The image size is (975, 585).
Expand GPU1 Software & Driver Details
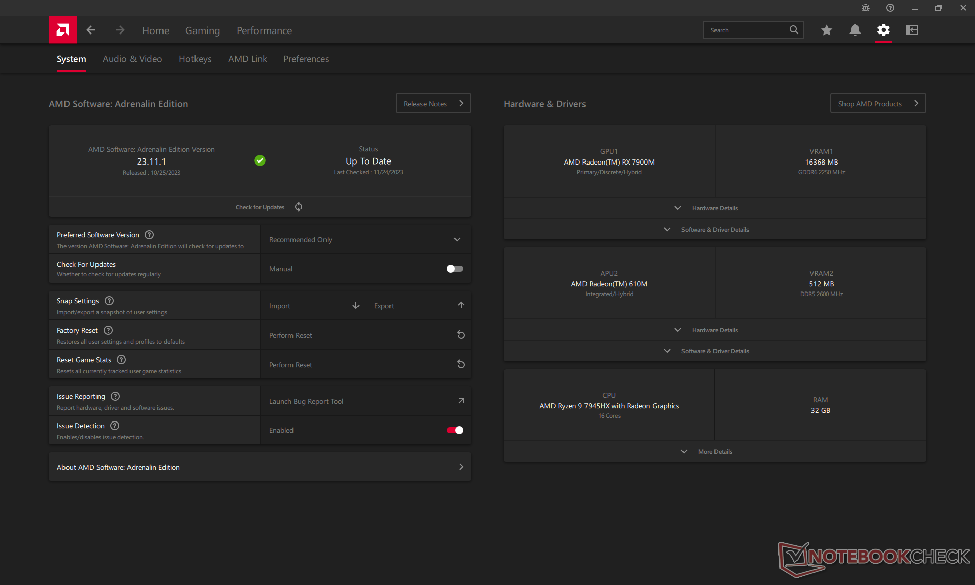point(714,230)
